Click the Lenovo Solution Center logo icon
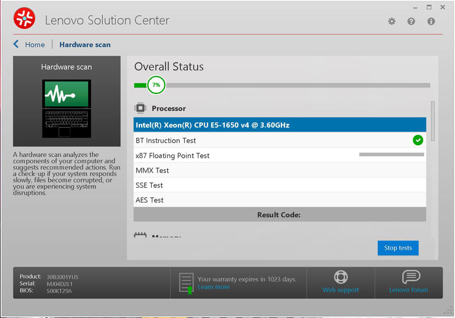This screenshot has width=455, height=318. click(x=24, y=19)
